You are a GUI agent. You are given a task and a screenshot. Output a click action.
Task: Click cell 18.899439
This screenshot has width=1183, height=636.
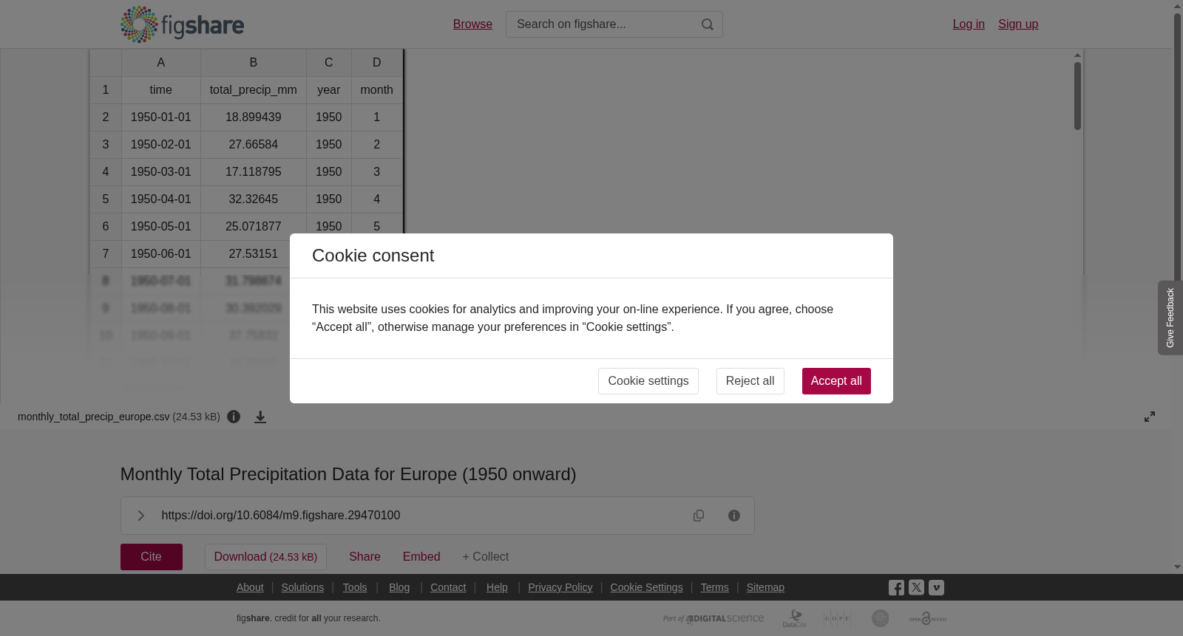[x=254, y=117]
